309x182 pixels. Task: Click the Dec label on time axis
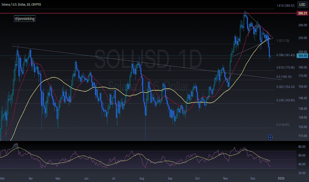point(253,178)
